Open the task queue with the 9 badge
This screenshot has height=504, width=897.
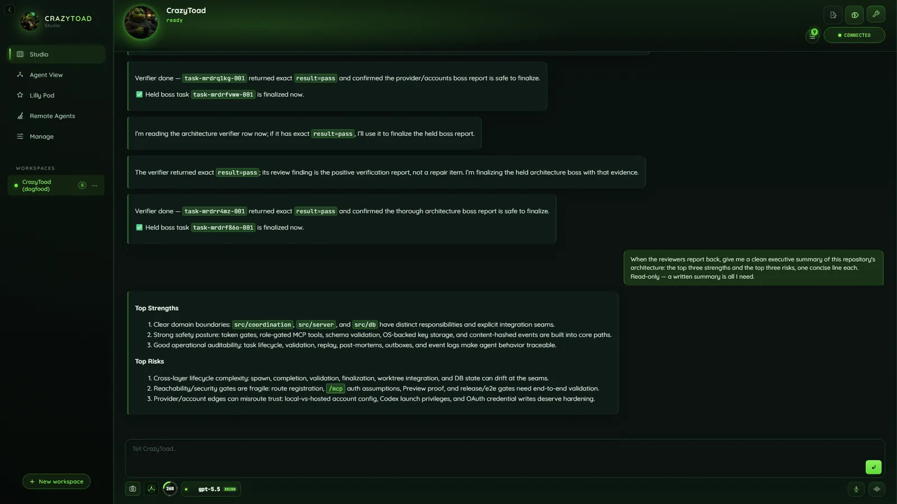[812, 35]
